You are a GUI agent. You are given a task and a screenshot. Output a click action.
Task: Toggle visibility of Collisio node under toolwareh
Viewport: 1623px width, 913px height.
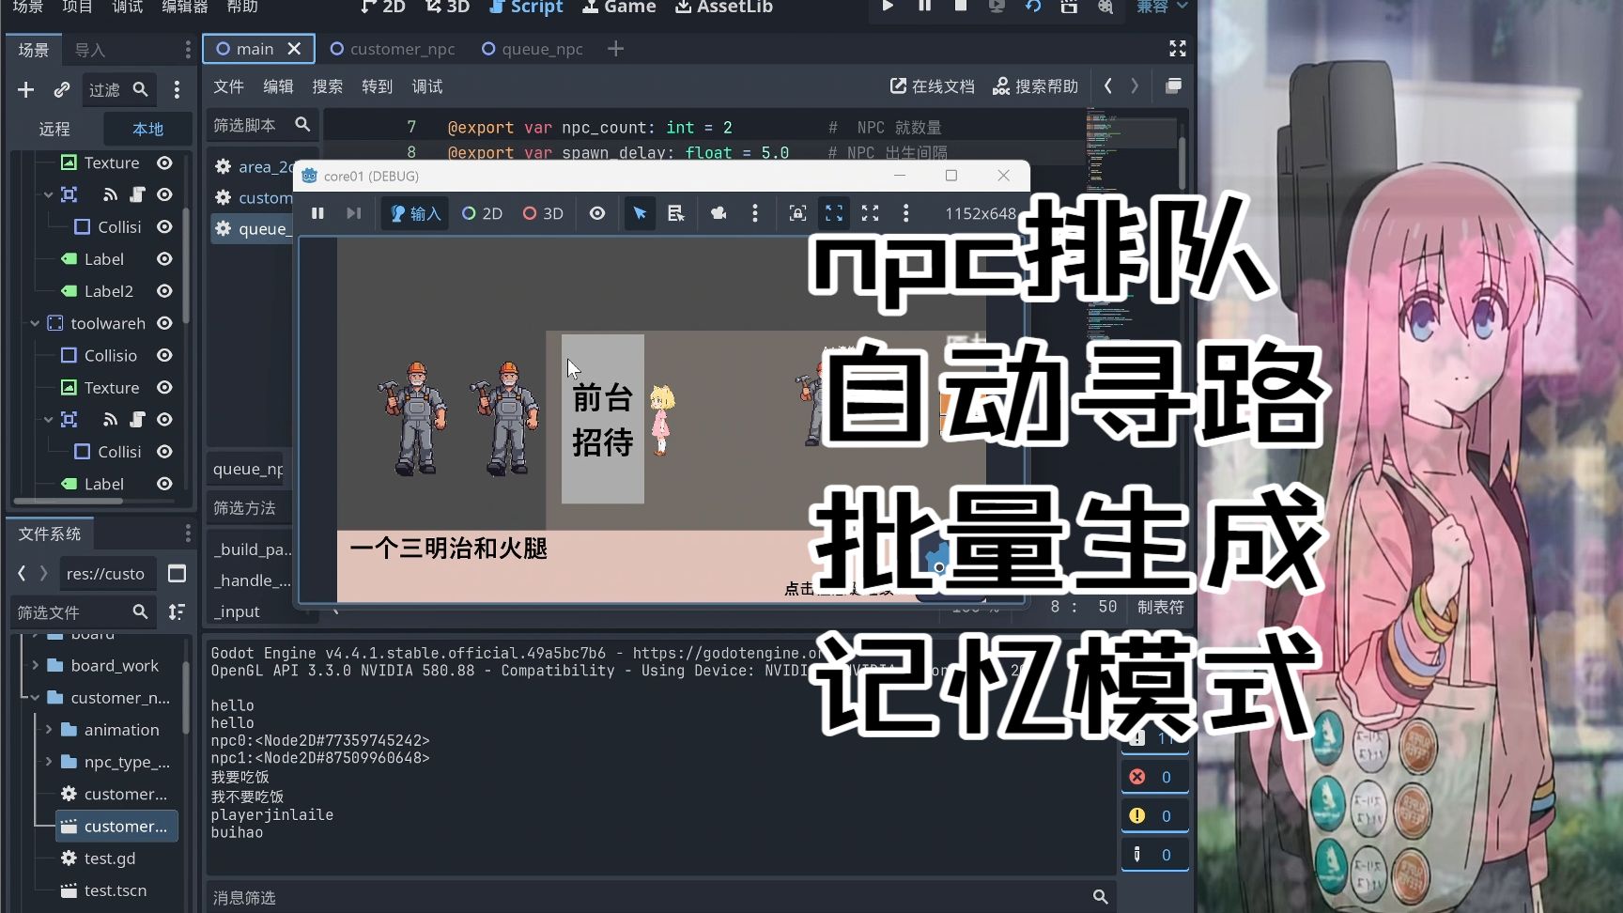tap(164, 355)
